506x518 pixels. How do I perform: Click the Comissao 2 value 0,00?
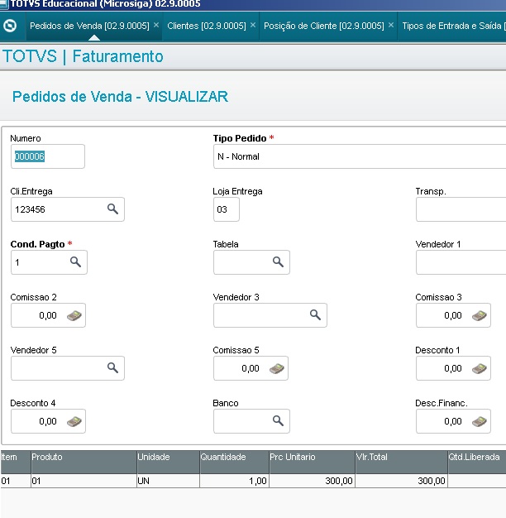[48, 315]
